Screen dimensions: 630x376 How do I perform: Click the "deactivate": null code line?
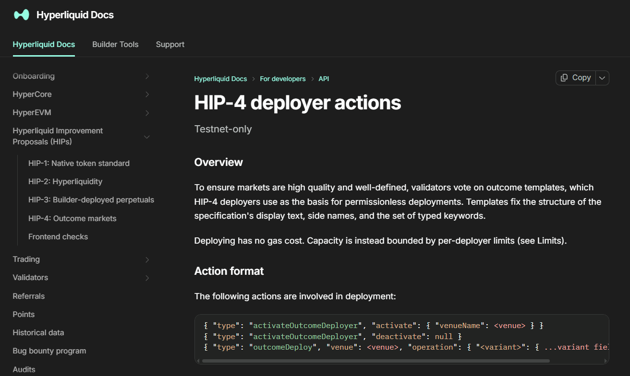(x=332, y=336)
